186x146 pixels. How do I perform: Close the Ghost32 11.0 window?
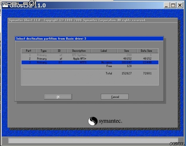180,5
